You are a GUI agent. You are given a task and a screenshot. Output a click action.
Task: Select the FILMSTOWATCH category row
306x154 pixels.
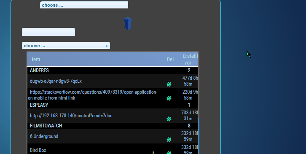coord(112,126)
